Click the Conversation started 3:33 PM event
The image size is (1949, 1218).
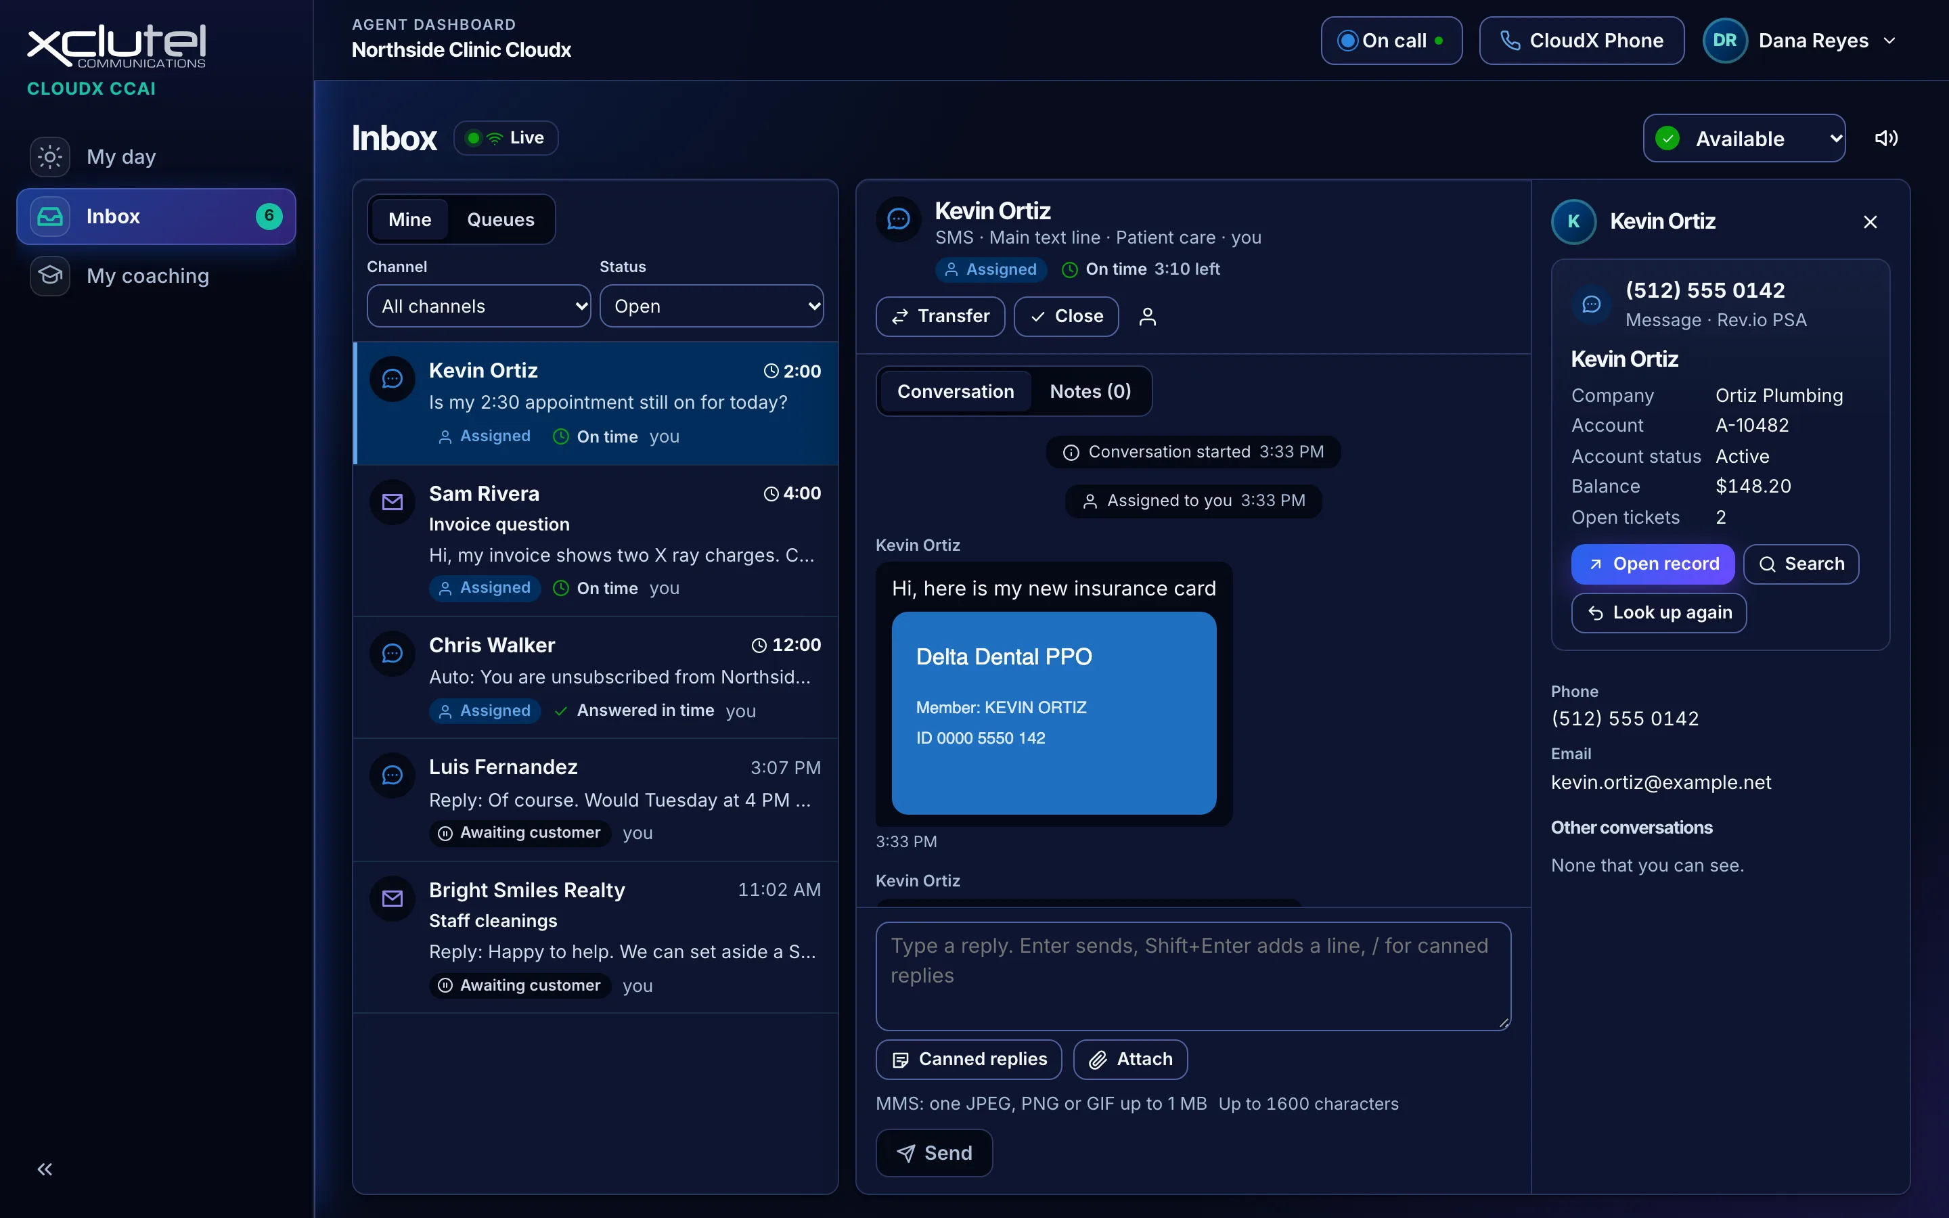click(1193, 452)
